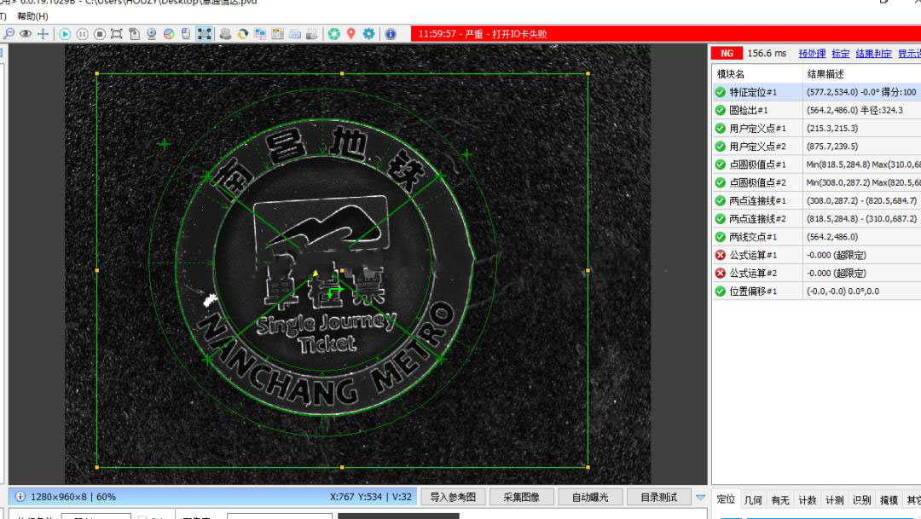Click the gray user icon in toolbar
Screen dimensions: 921x519
[225, 34]
